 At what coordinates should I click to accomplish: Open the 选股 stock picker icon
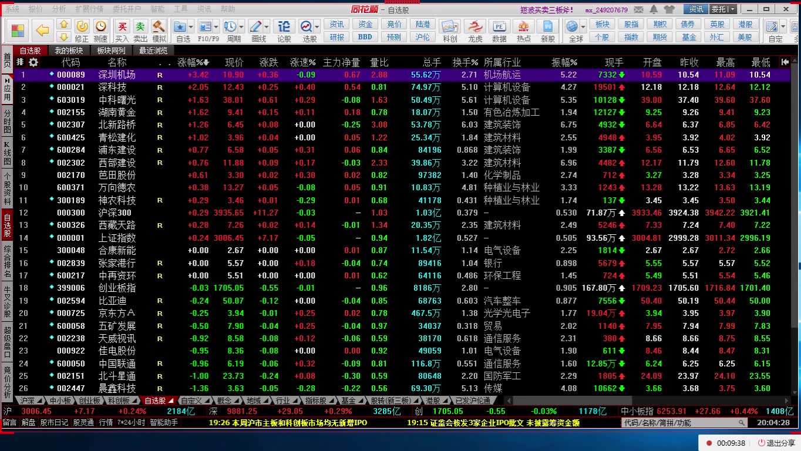pos(306,27)
